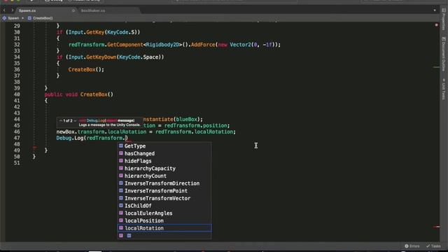The width and height of the screenshot is (448, 252).
Task: Click the purple icon beside hasChanged
Action: [121, 153]
